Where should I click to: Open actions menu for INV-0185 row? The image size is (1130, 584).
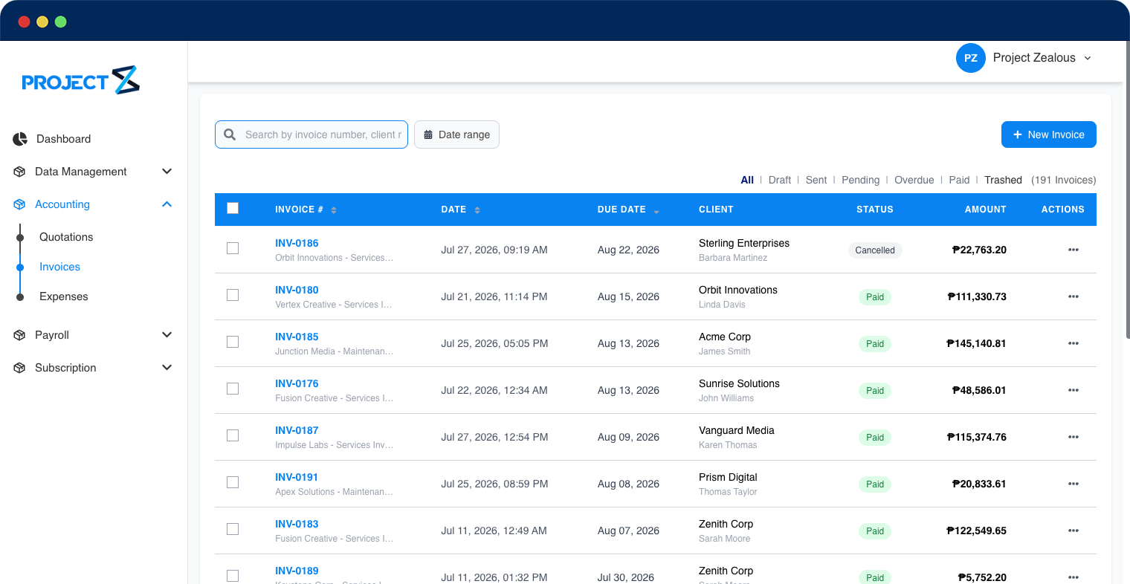(1073, 343)
